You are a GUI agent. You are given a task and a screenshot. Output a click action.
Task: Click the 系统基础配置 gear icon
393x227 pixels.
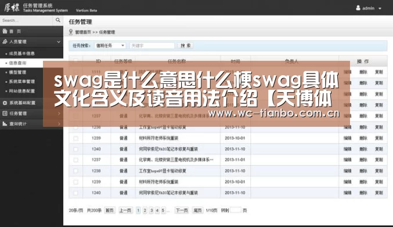[5, 102]
